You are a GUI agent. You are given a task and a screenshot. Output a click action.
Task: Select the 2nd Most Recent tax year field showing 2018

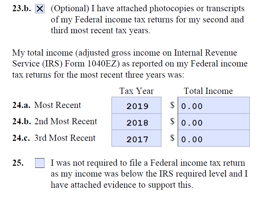(136, 122)
